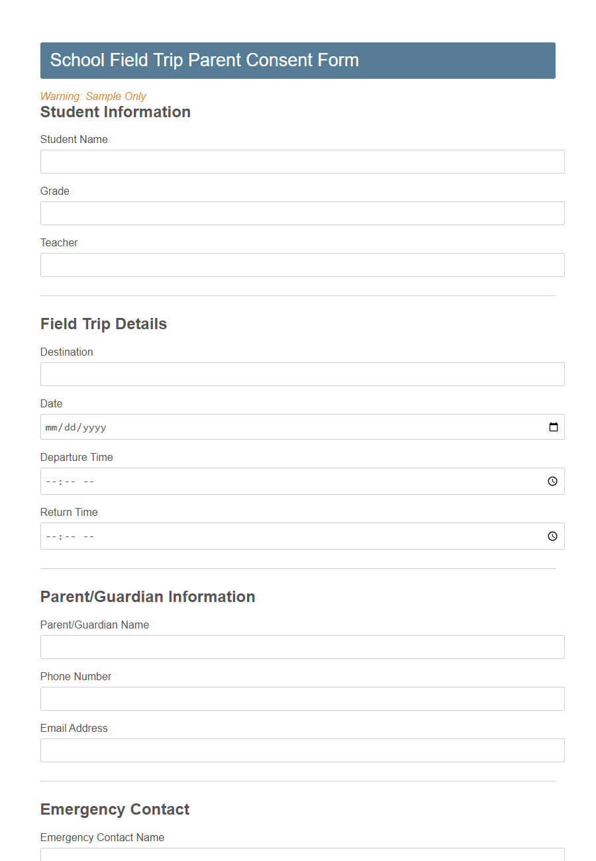Click the Warning: Sample Only text
This screenshot has height=861, width=596.
pyautogui.click(x=93, y=96)
